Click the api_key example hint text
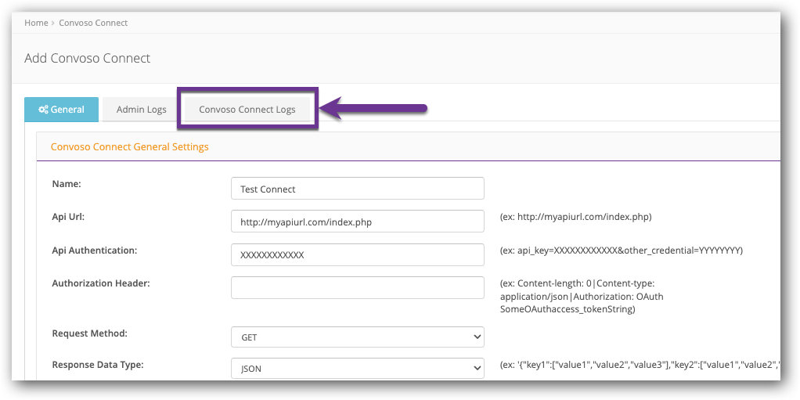Viewport: 800px width, 400px height. click(622, 250)
